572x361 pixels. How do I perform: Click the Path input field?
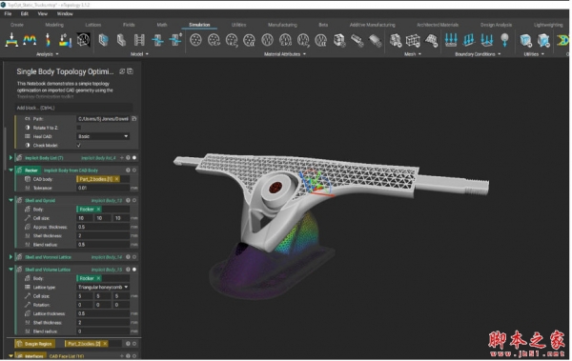click(x=103, y=119)
